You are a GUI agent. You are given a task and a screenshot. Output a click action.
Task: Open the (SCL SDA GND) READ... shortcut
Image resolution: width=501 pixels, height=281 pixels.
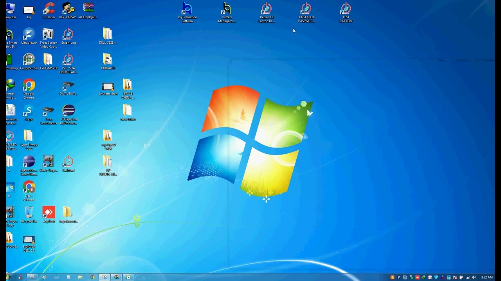68,64
